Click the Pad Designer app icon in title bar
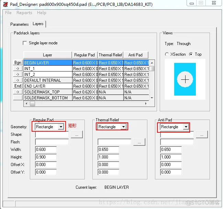This screenshot has height=209, width=223. [x=5, y=4]
